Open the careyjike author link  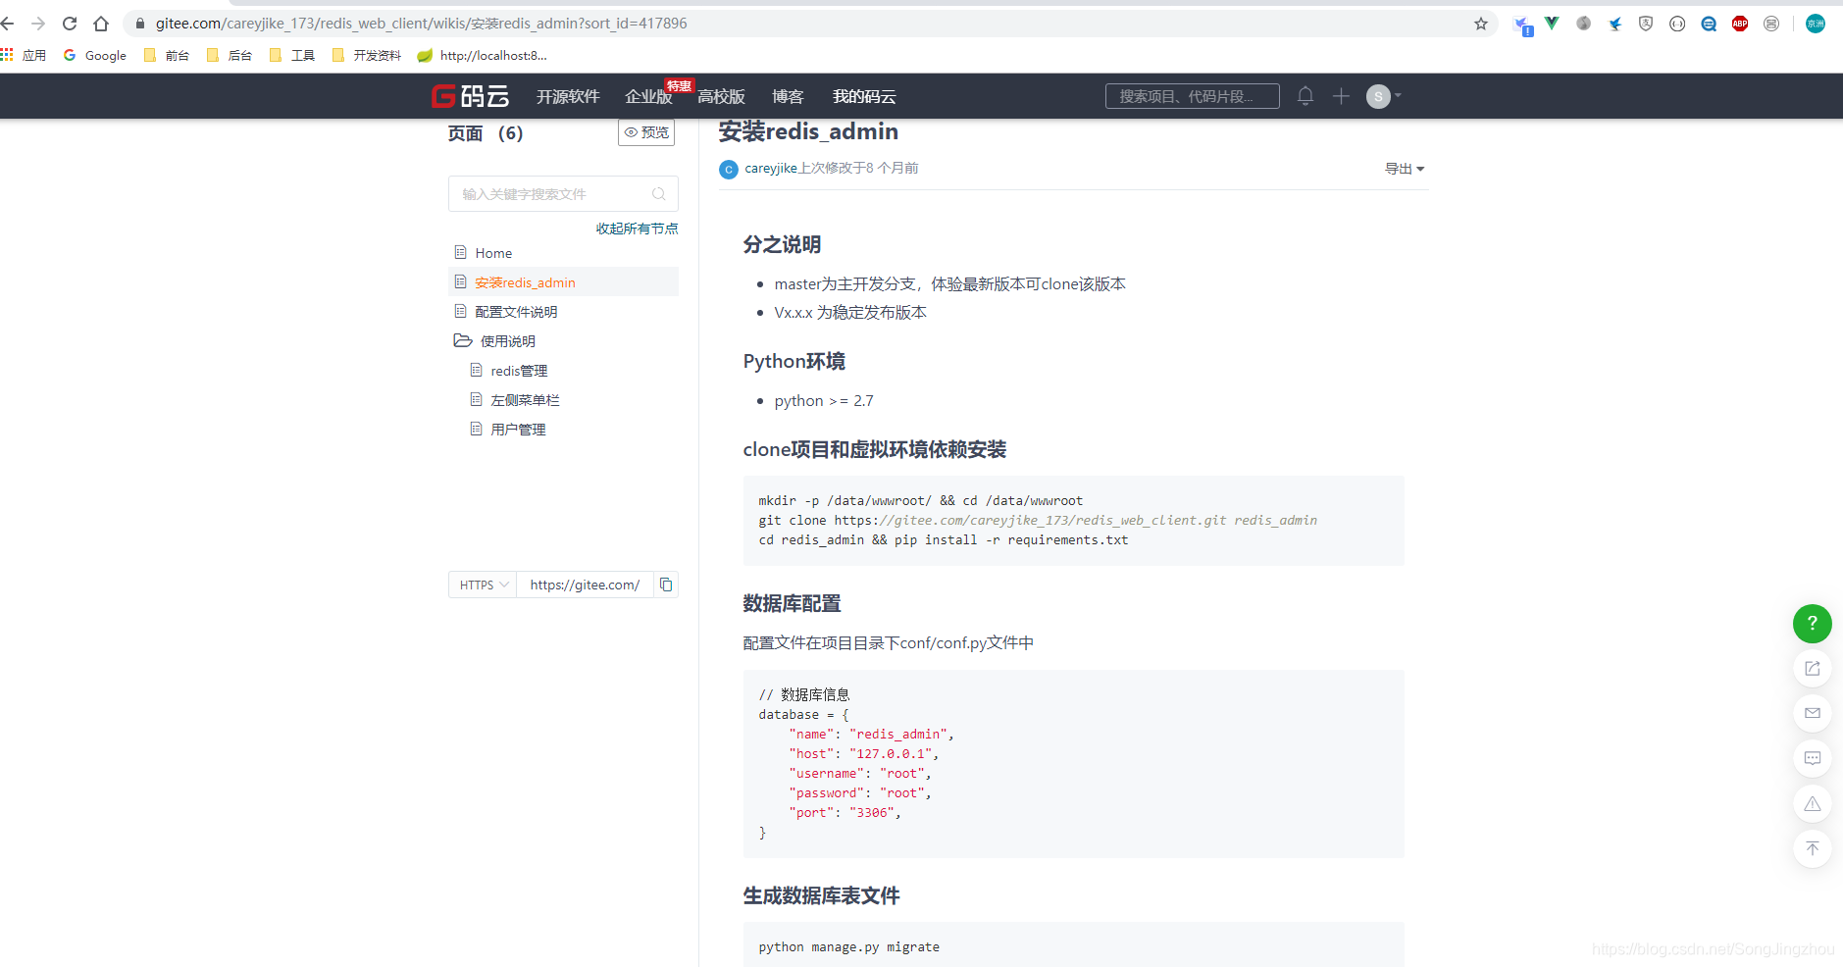(x=771, y=168)
